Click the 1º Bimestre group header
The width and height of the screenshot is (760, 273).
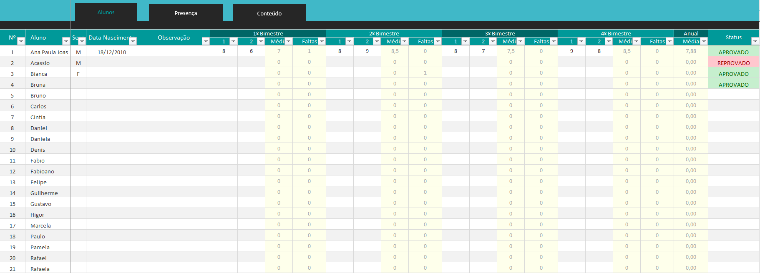tap(268, 33)
